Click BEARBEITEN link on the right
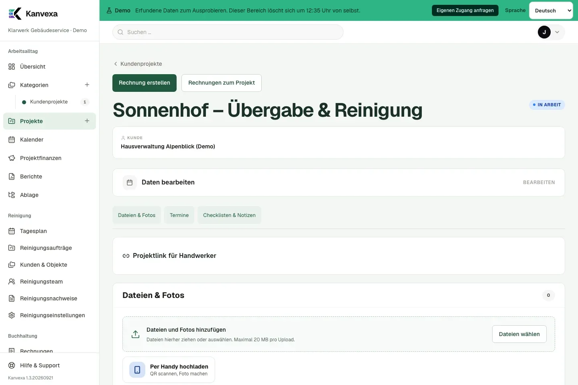The height and width of the screenshot is (385, 578). pyautogui.click(x=539, y=182)
